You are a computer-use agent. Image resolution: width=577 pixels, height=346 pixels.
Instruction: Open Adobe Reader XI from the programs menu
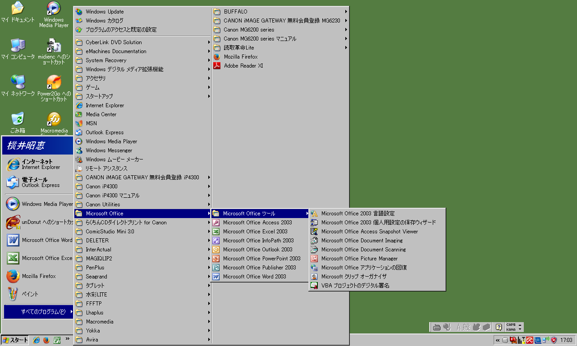point(243,66)
